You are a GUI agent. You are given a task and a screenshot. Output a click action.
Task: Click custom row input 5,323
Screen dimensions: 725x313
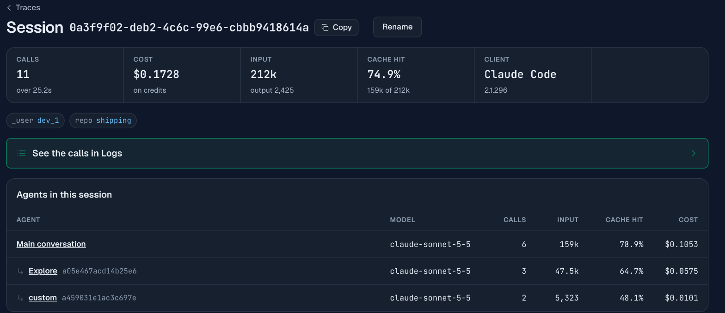[567, 298]
